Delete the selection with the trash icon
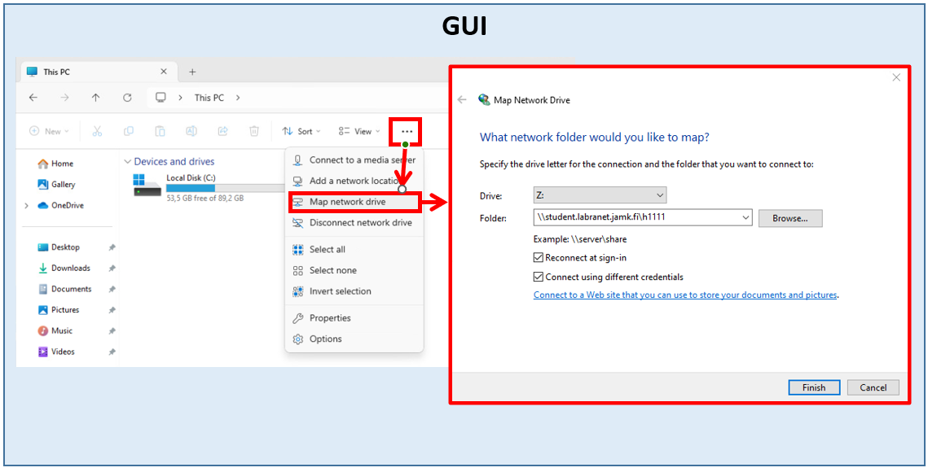Screen dimensions: 928x472 click(x=253, y=131)
